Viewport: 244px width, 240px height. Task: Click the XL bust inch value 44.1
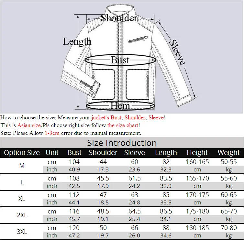pos(74,202)
